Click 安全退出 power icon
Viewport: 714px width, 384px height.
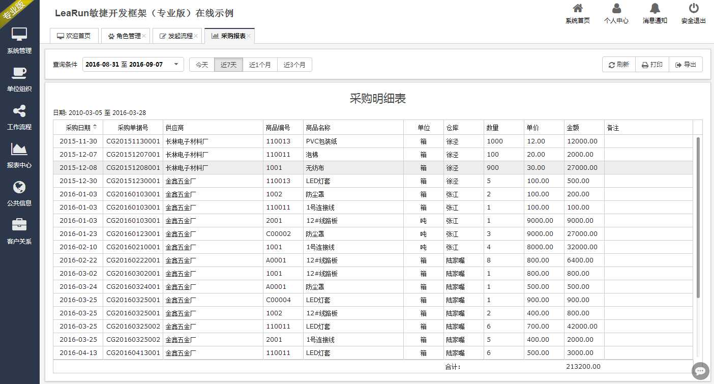[694, 14]
